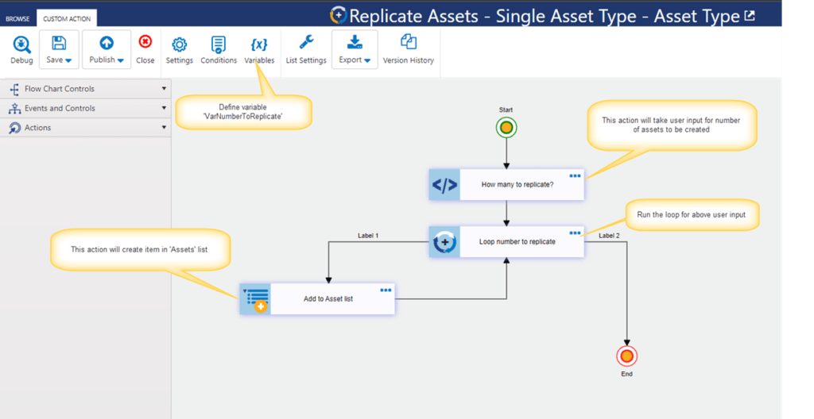This screenshot has height=419, width=814.
Task: Click the Events and Controls icon
Action: click(x=14, y=109)
